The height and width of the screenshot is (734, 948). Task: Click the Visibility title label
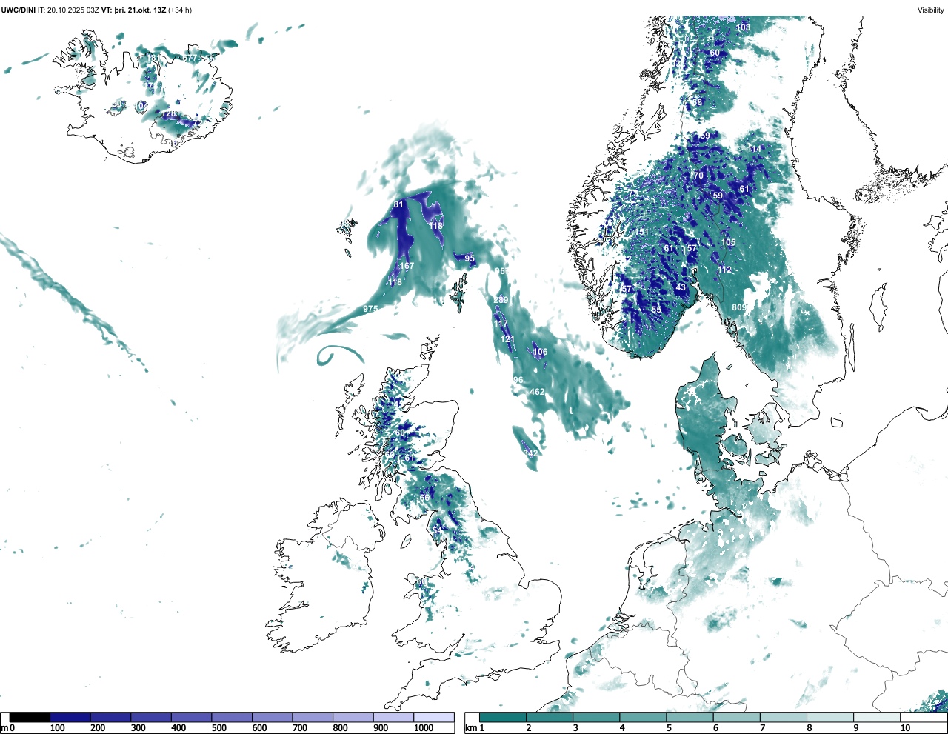pyautogui.click(x=930, y=10)
